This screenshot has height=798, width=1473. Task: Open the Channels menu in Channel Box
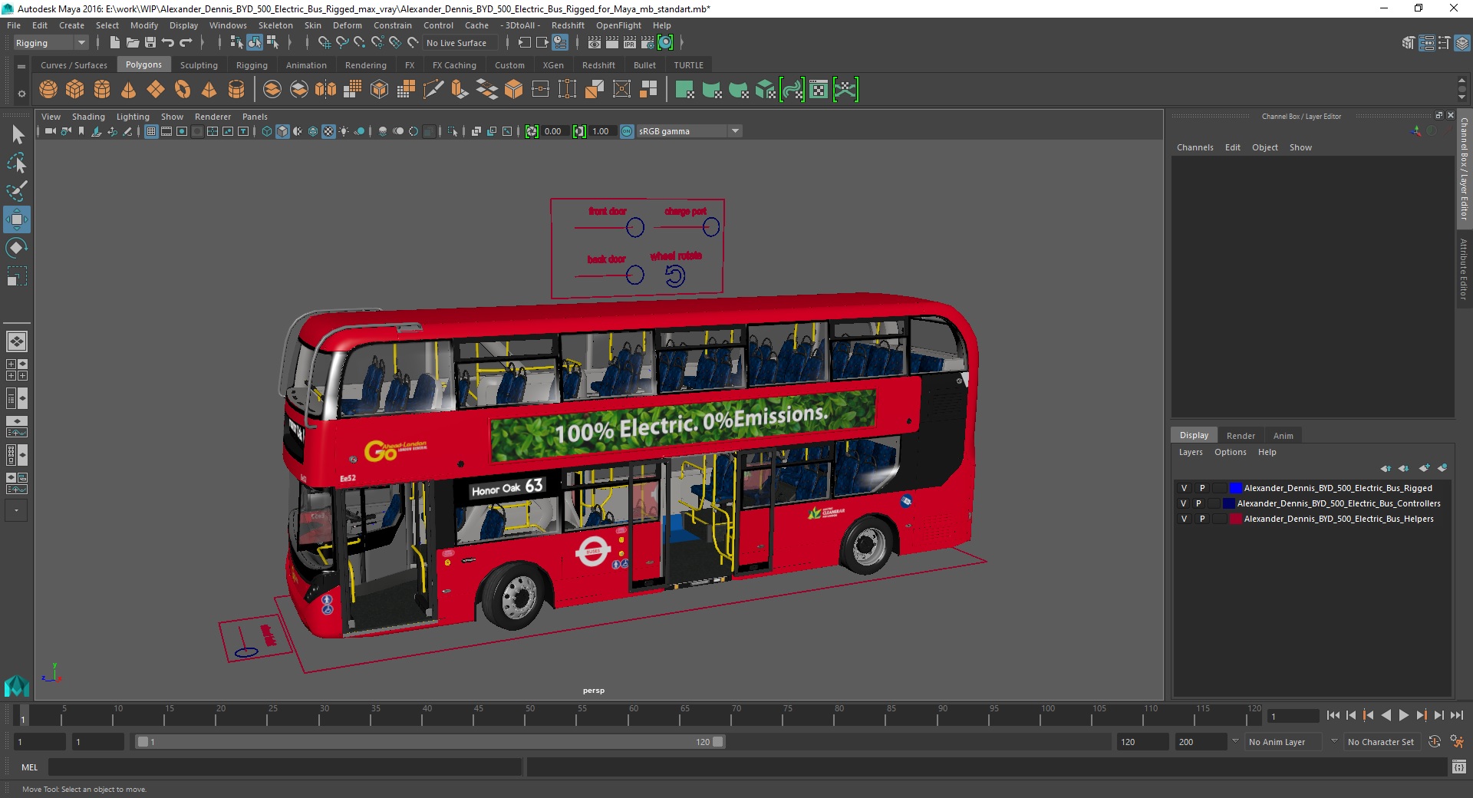(x=1195, y=147)
